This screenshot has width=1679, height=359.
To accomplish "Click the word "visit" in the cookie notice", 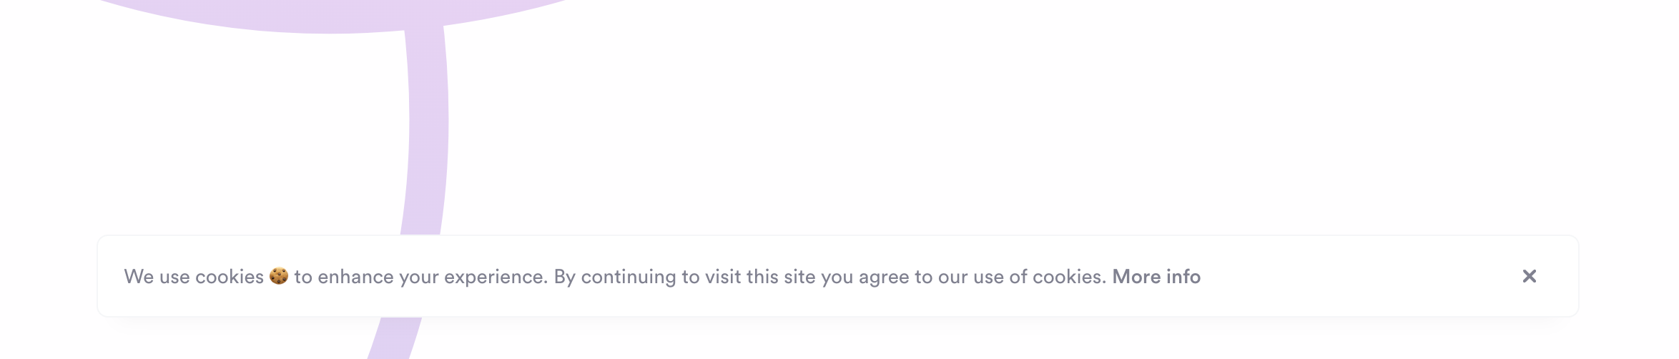I will (723, 277).
